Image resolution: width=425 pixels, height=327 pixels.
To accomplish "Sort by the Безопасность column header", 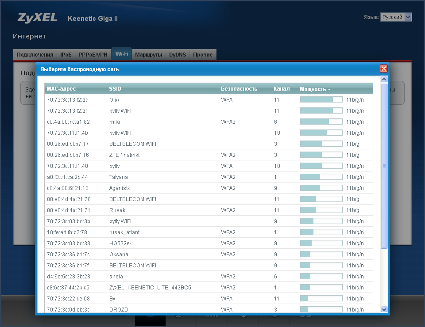I will pyautogui.click(x=239, y=89).
